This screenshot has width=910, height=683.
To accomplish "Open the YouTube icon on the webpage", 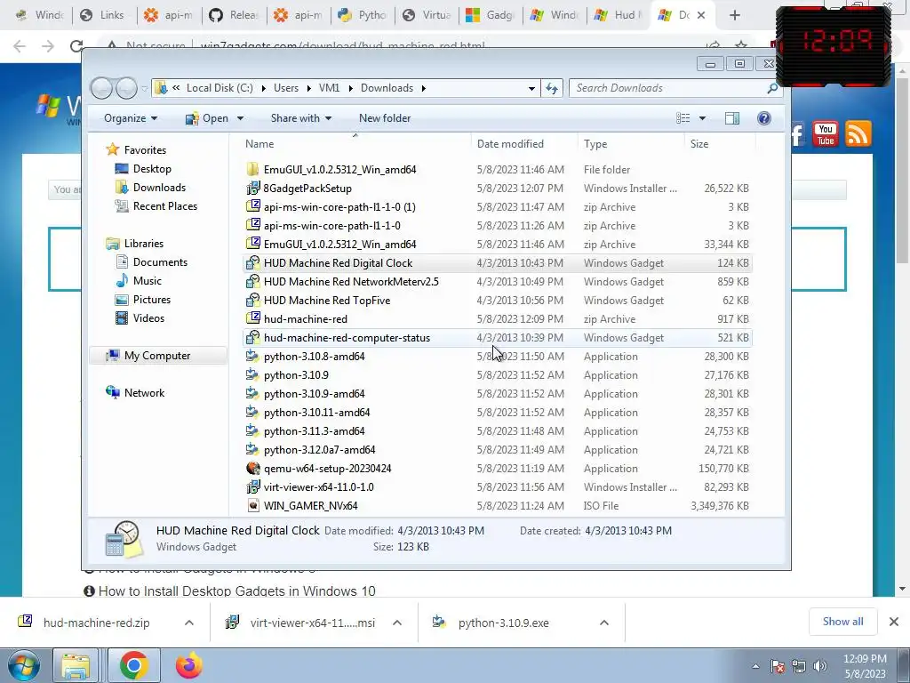I will [x=826, y=133].
